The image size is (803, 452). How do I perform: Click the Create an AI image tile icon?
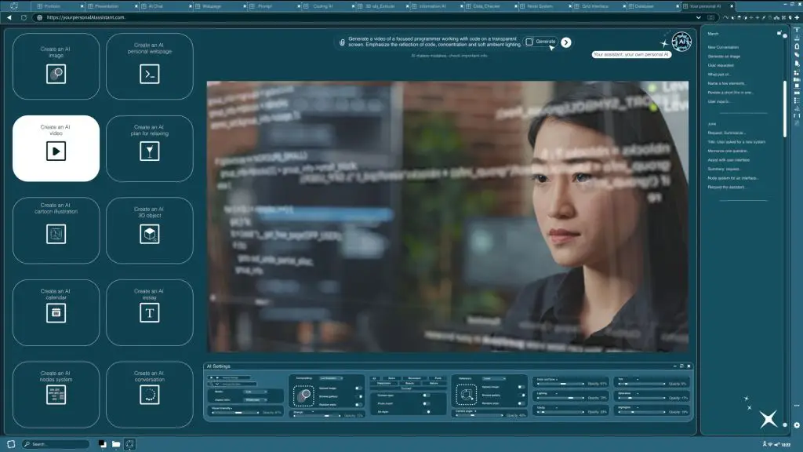tap(56, 74)
